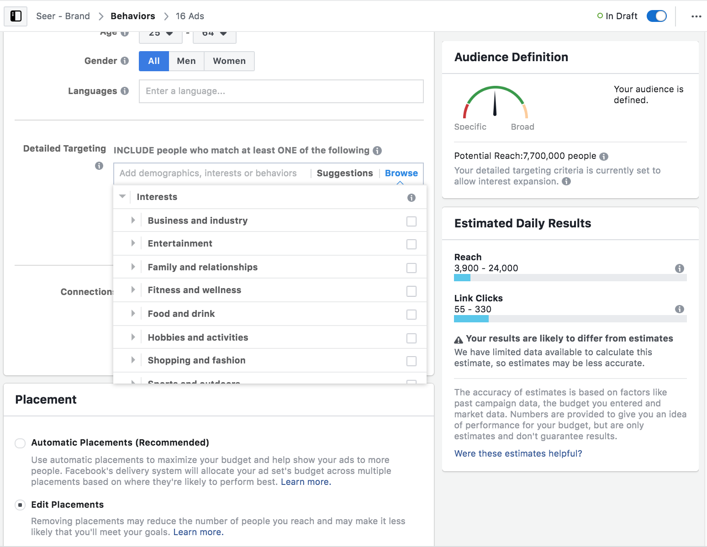Click the sidebar panel toggle icon
The width and height of the screenshot is (707, 547).
(16, 16)
